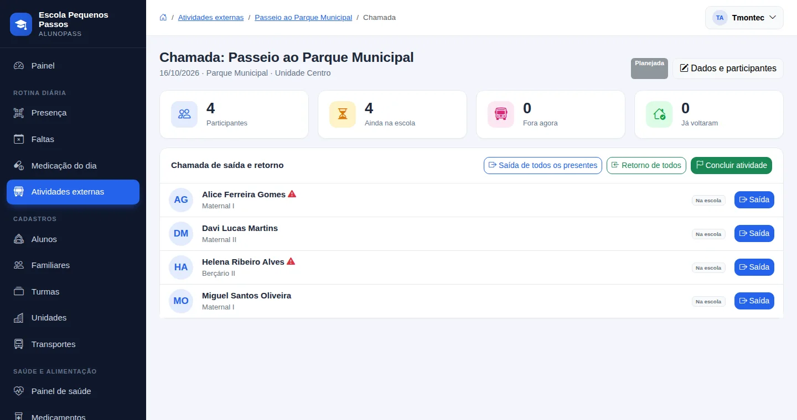Register Saída for Miguel Santos Oliveira
This screenshot has width=797, height=420.
(x=754, y=301)
